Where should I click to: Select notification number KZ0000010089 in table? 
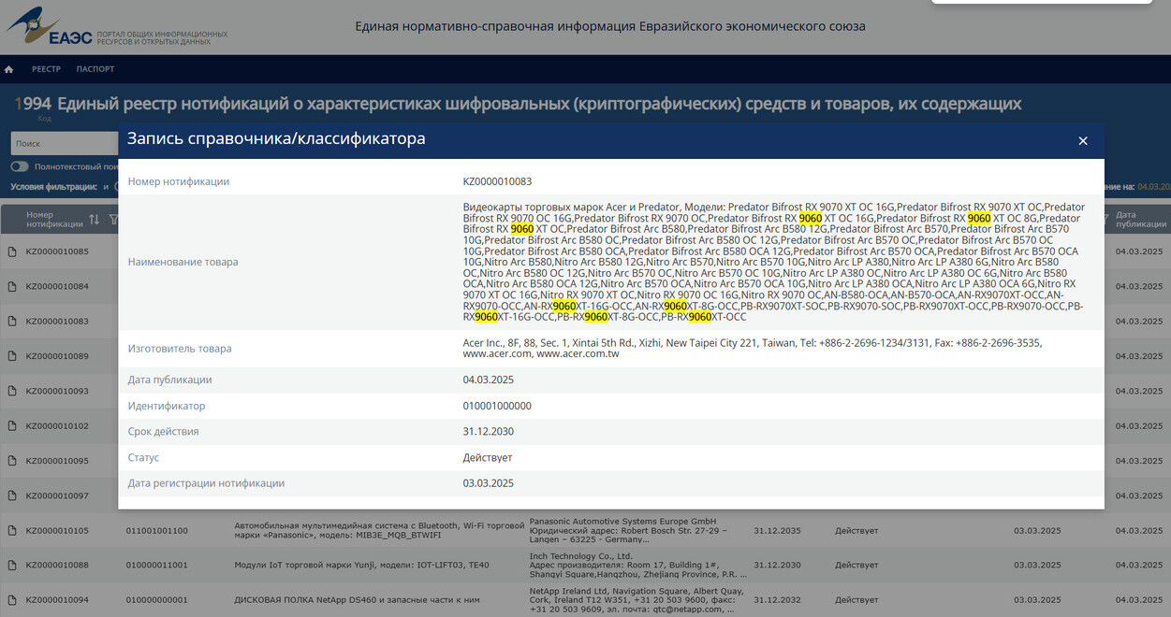57,356
